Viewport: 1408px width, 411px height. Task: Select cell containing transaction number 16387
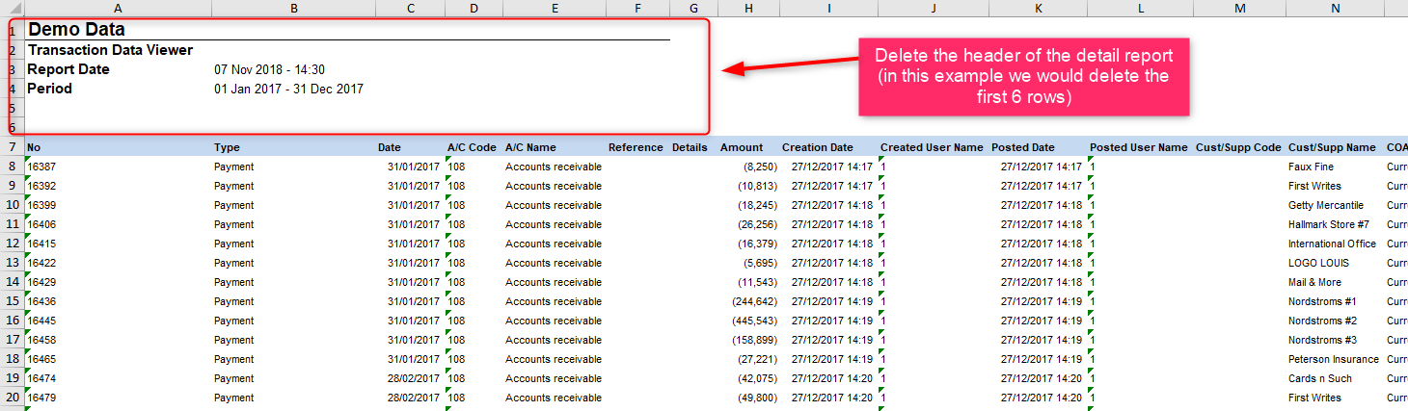point(118,167)
